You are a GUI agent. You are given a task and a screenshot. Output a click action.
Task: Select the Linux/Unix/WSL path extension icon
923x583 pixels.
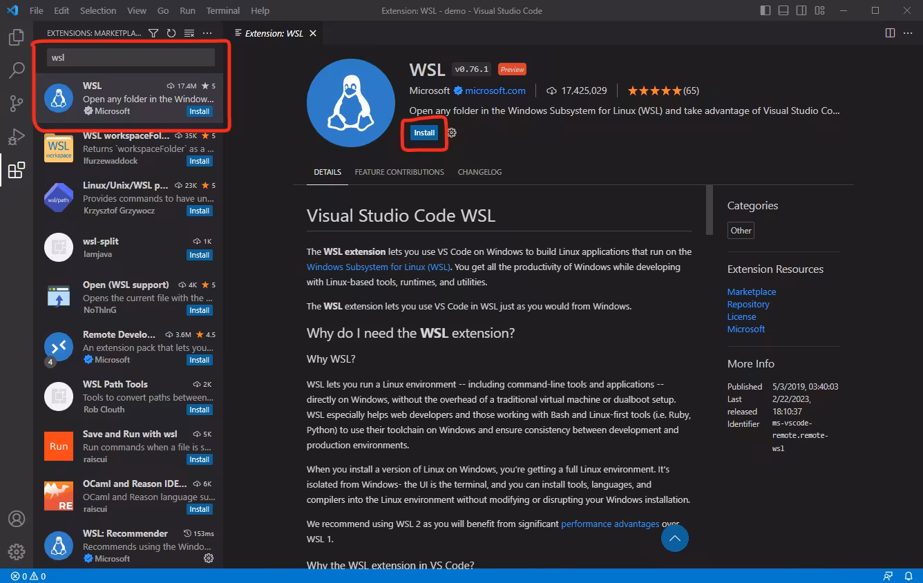pyautogui.click(x=59, y=198)
